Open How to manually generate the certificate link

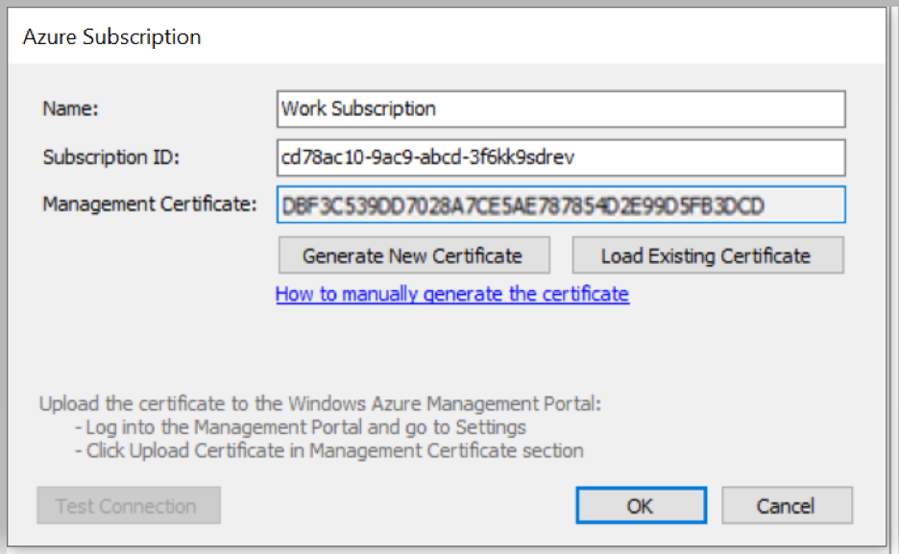click(x=452, y=294)
